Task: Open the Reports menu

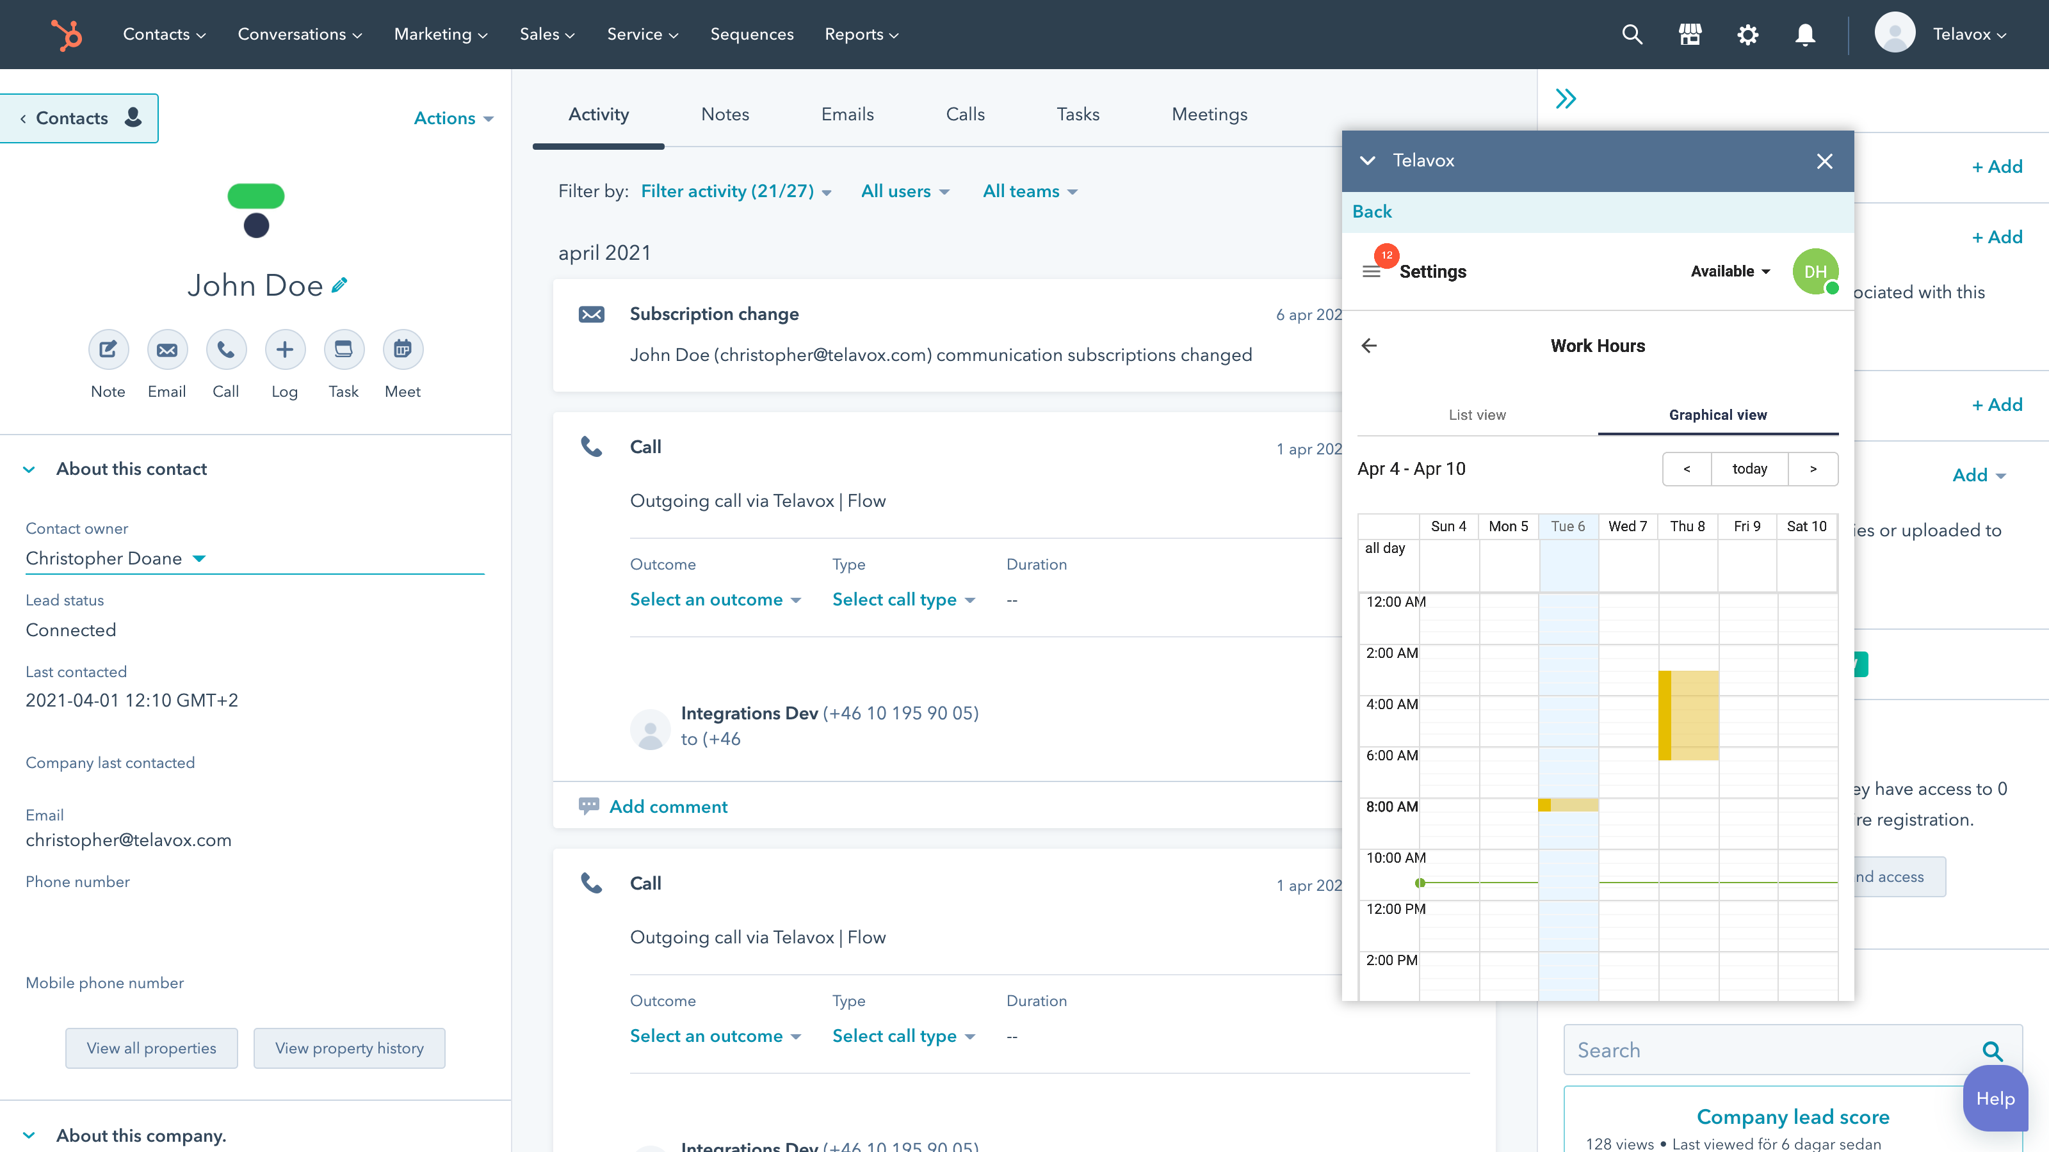Action: pyautogui.click(x=861, y=34)
